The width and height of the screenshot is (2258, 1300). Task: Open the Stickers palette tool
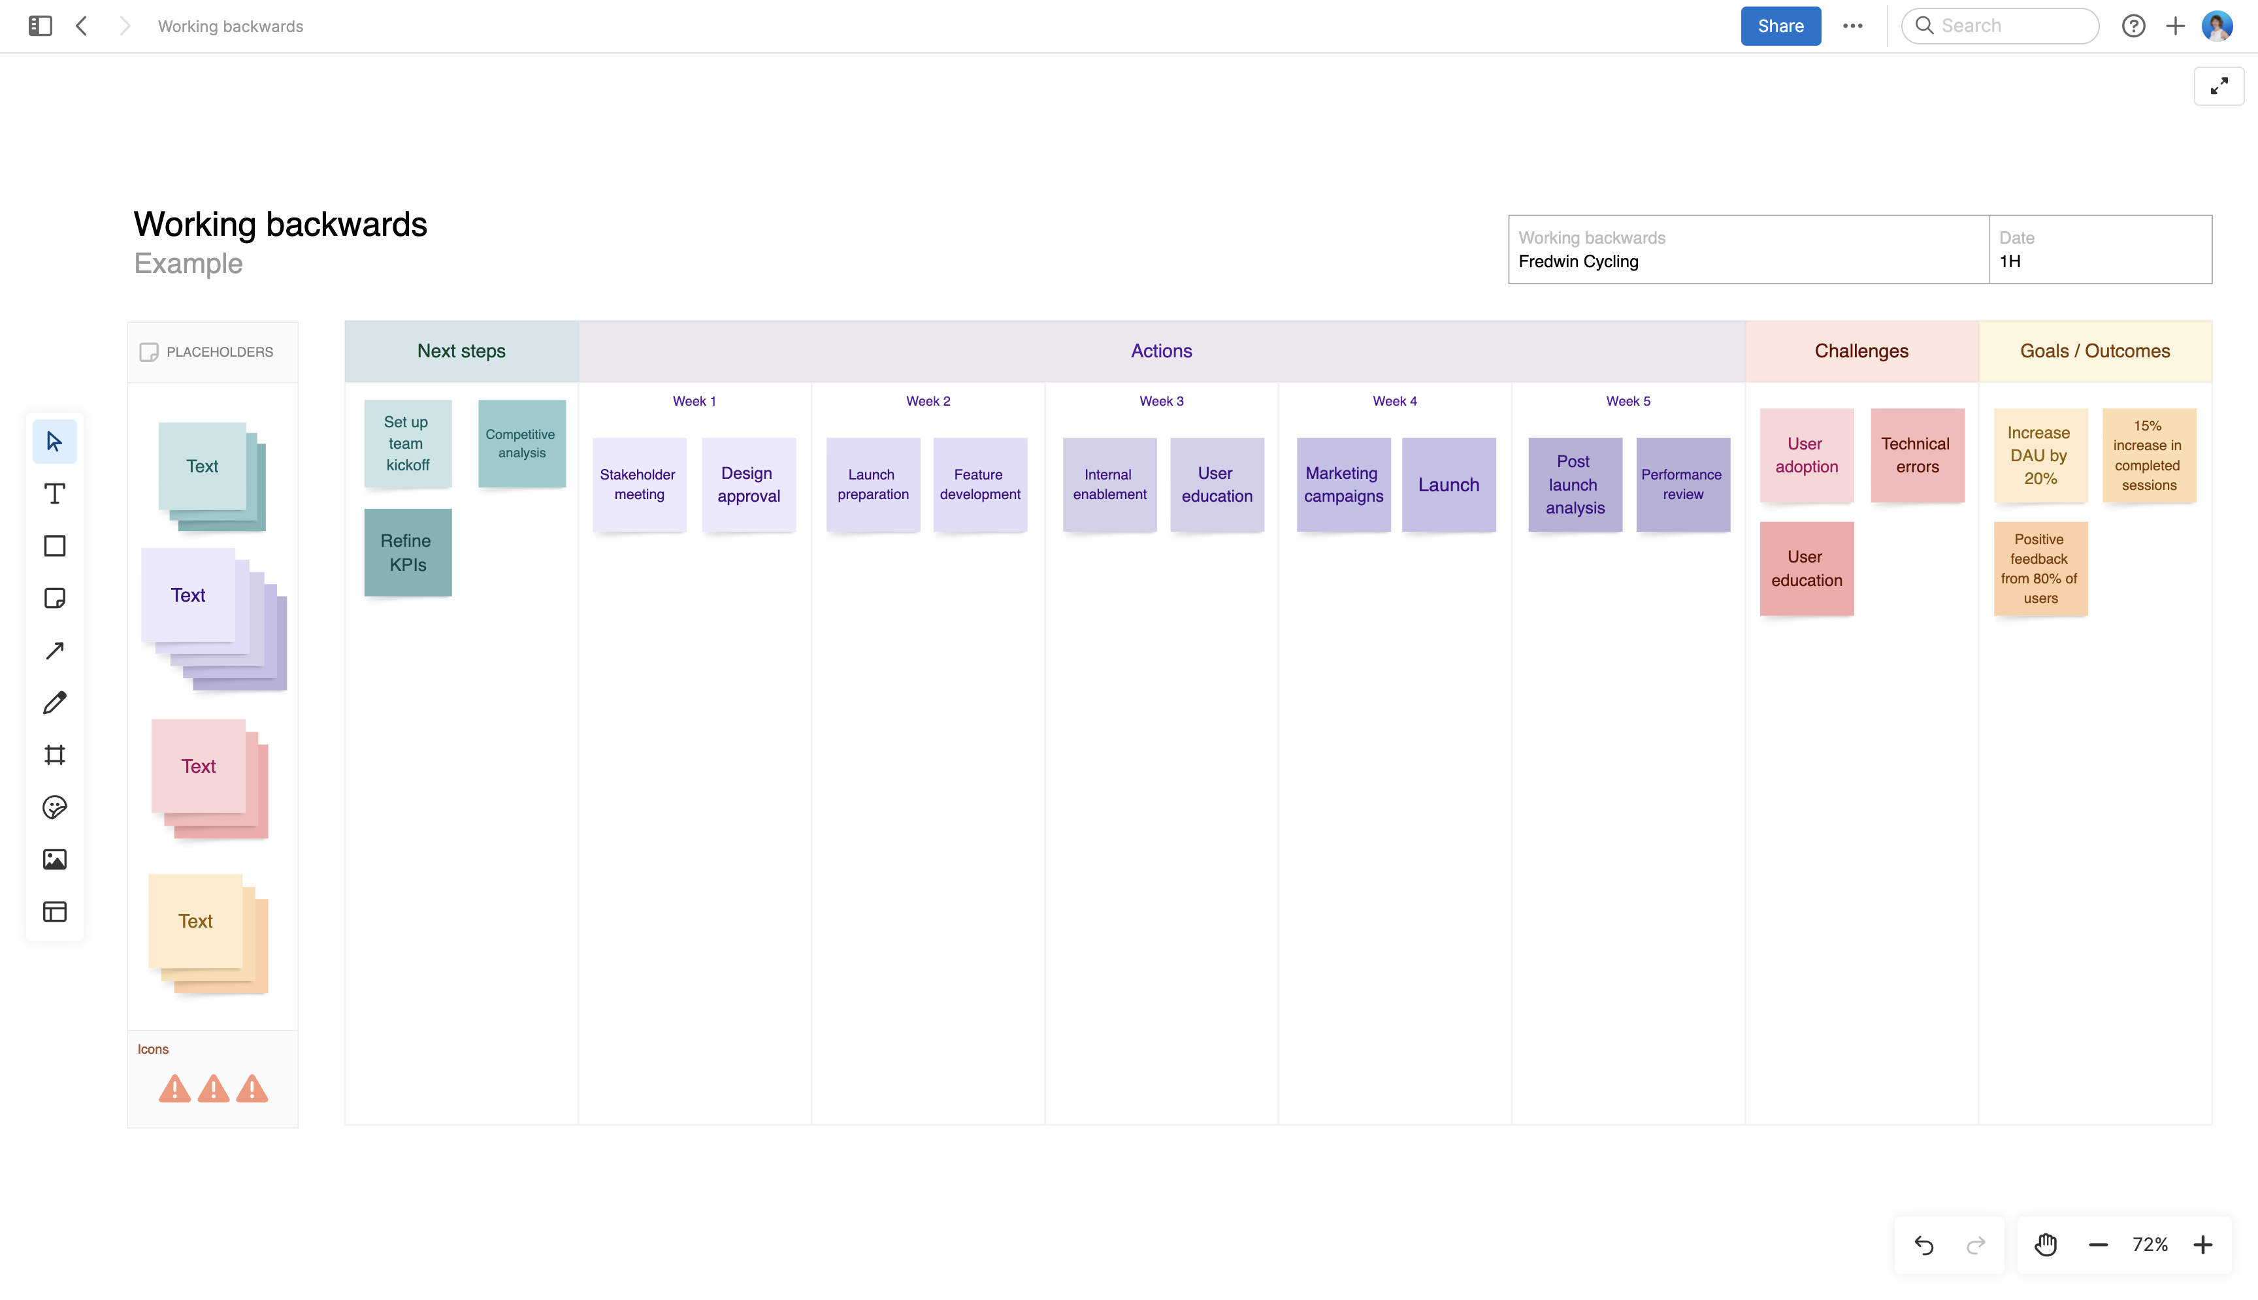click(54, 807)
